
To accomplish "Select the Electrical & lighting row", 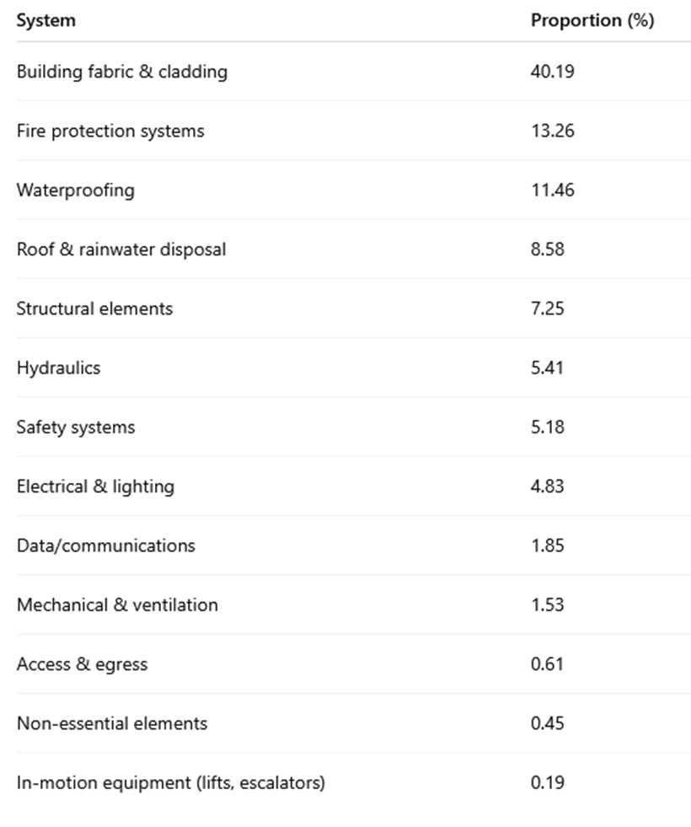I will tap(354, 486).
